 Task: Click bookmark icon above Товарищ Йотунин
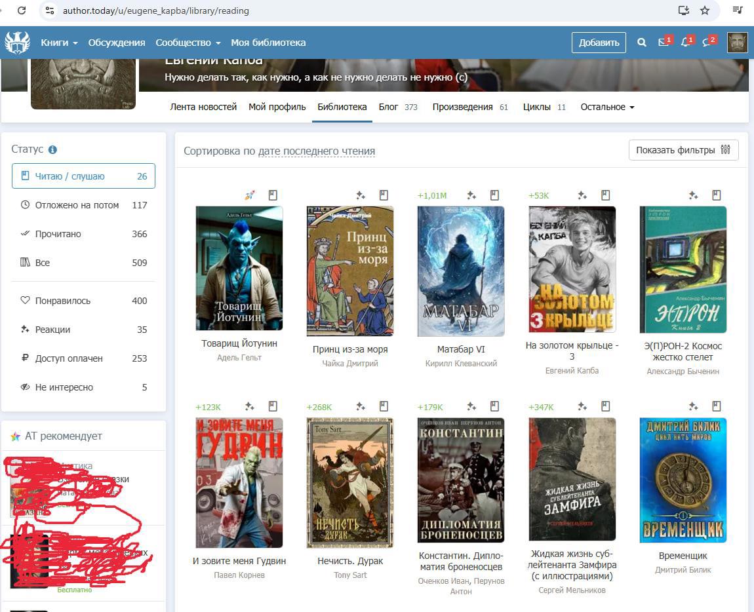click(273, 195)
